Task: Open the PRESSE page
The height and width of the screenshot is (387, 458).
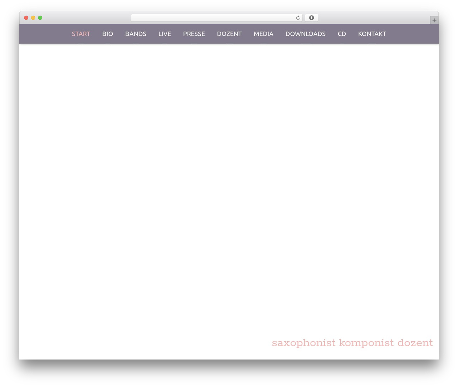Action: (x=194, y=34)
